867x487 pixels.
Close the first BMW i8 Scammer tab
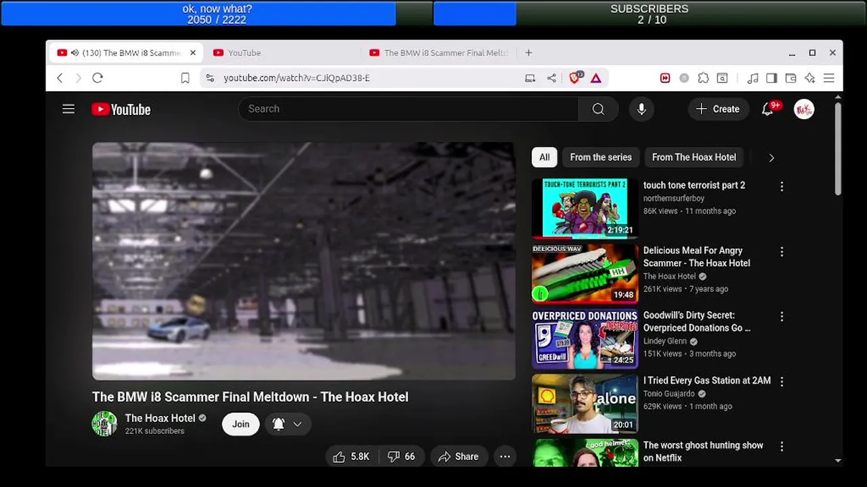(192, 53)
